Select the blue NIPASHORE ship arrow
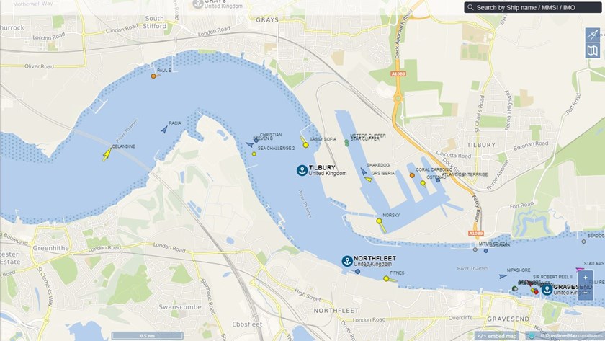The height and width of the screenshot is (341, 605). (503, 277)
